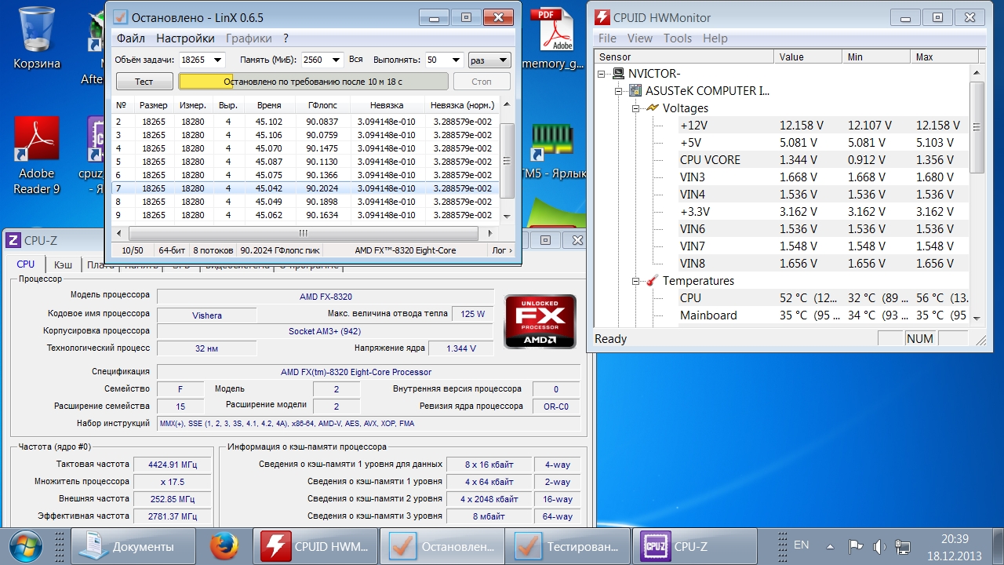This screenshot has width=1004, height=565.
Task: Show hidden tray icons arrow
Action: pyautogui.click(x=831, y=546)
